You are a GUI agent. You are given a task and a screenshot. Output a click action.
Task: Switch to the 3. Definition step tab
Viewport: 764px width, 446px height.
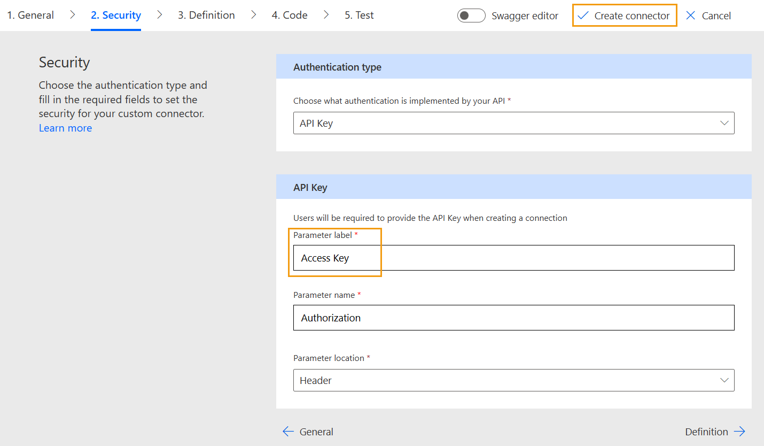click(x=206, y=15)
